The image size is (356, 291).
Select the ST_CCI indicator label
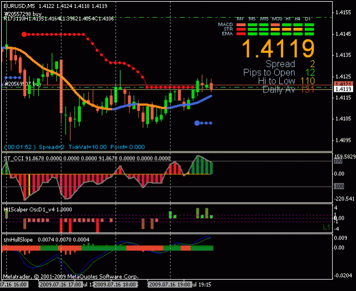(x=14, y=158)
